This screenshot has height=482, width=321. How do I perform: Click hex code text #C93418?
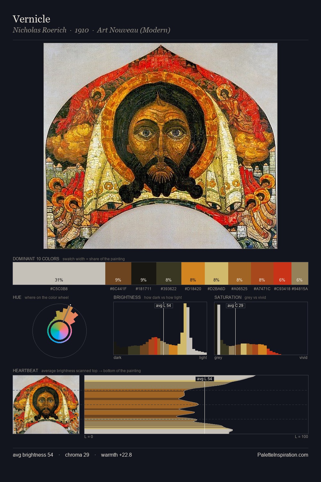point(282,289)
